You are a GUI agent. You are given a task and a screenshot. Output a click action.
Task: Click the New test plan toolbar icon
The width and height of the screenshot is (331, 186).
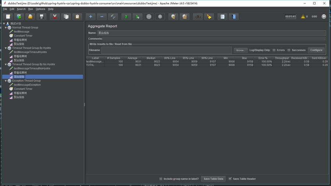[x=8, y=17]
